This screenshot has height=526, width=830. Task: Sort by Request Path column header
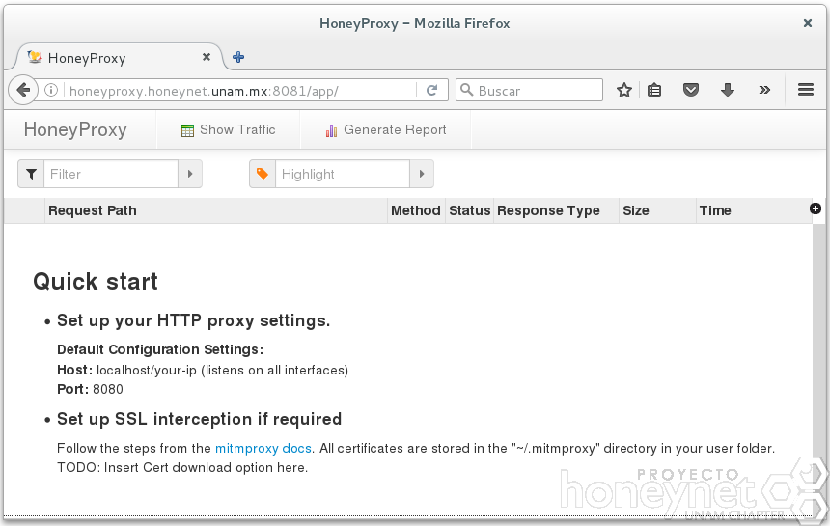(216, 210)
